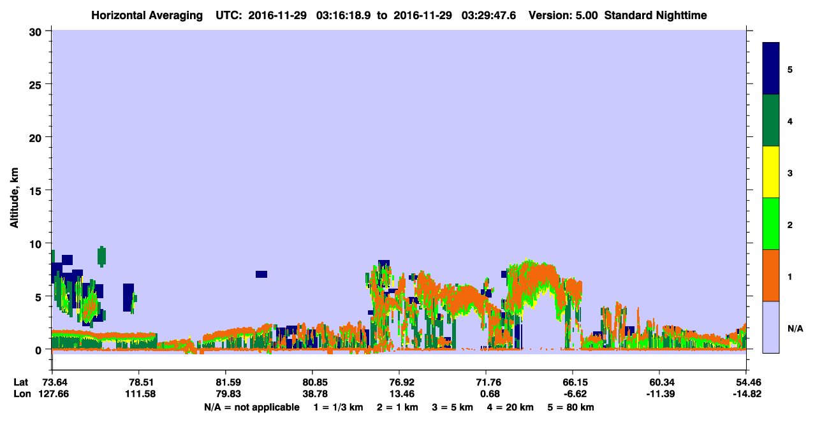Image resolution: width=829 pixels, height=425 pixels.
Task: Click the lavender N/A legend swatch
Action: 771,326
